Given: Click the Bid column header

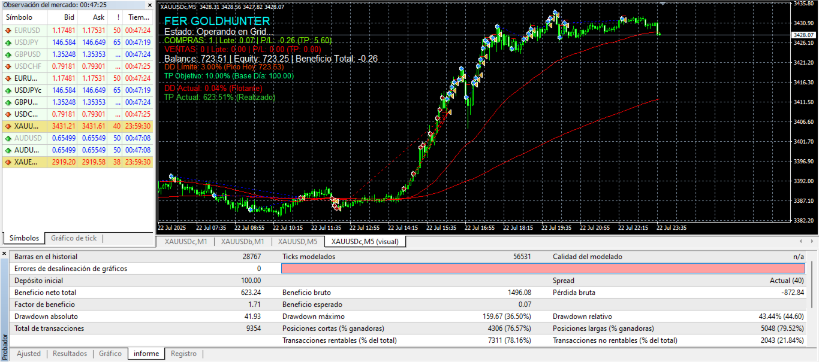Looking at the screenshot, I should click(x=62, y=17).
